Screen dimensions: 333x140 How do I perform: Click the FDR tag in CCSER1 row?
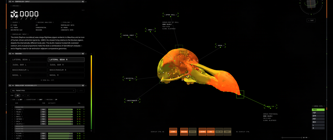(x=43, y=109)
